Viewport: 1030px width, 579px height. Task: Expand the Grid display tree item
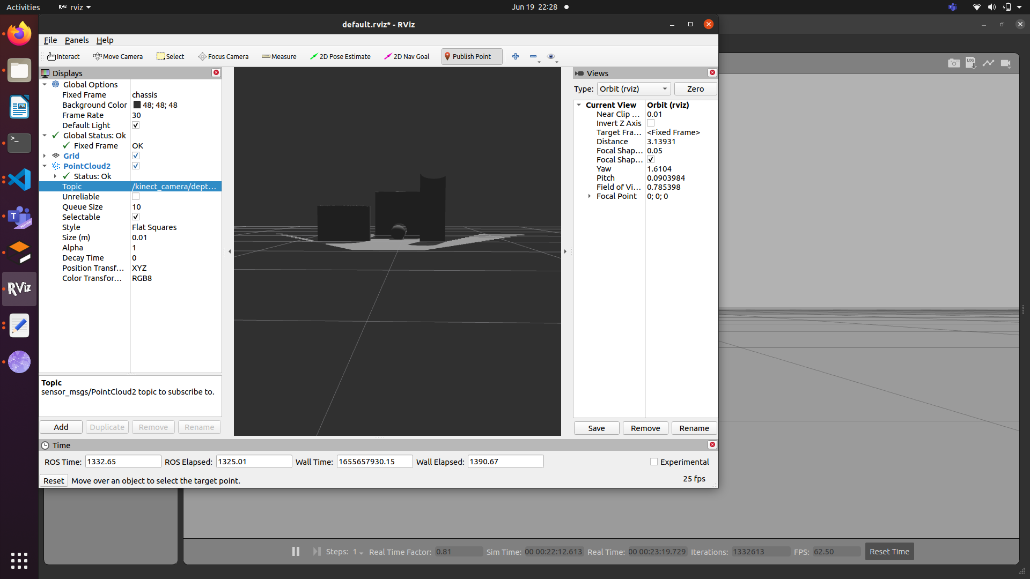point(45,156)
